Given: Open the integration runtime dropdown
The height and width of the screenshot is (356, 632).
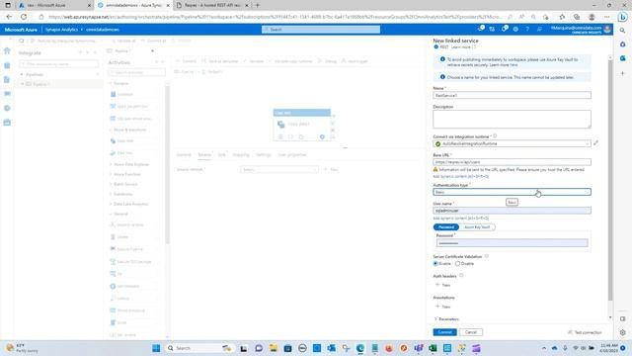Looking at the screenshot, I should [x=512, y=143].
